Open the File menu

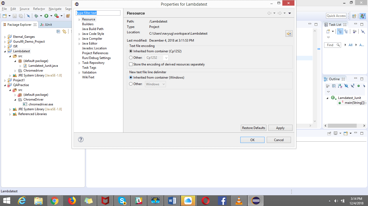[4, 9]
